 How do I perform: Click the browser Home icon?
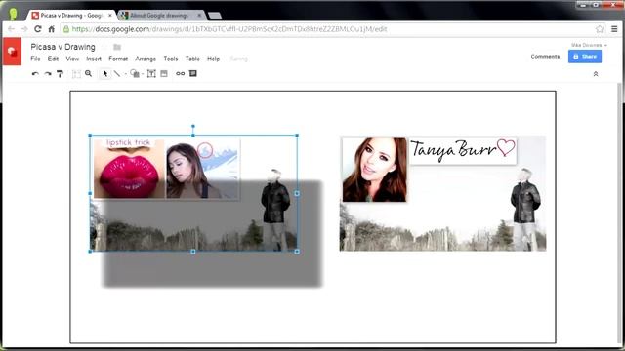[52, 29]
